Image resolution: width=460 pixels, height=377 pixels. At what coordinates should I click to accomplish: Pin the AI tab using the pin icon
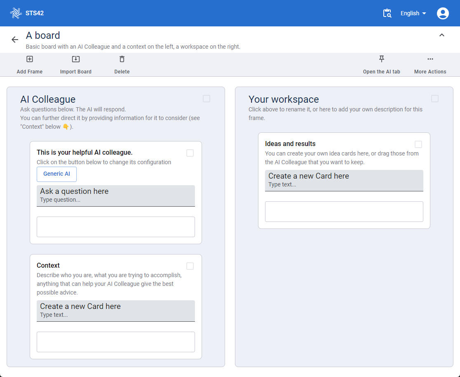coord(382,59)
